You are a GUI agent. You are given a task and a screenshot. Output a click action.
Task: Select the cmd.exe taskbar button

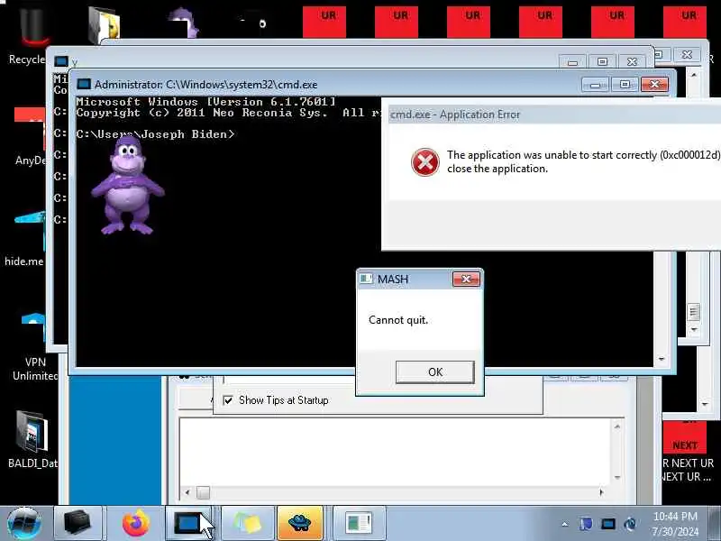[x=187, y=524]
